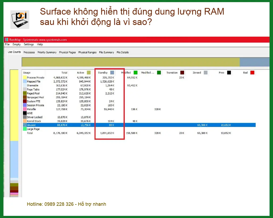Select the Page Table row
273x218 pixels.
coord(139,89)
